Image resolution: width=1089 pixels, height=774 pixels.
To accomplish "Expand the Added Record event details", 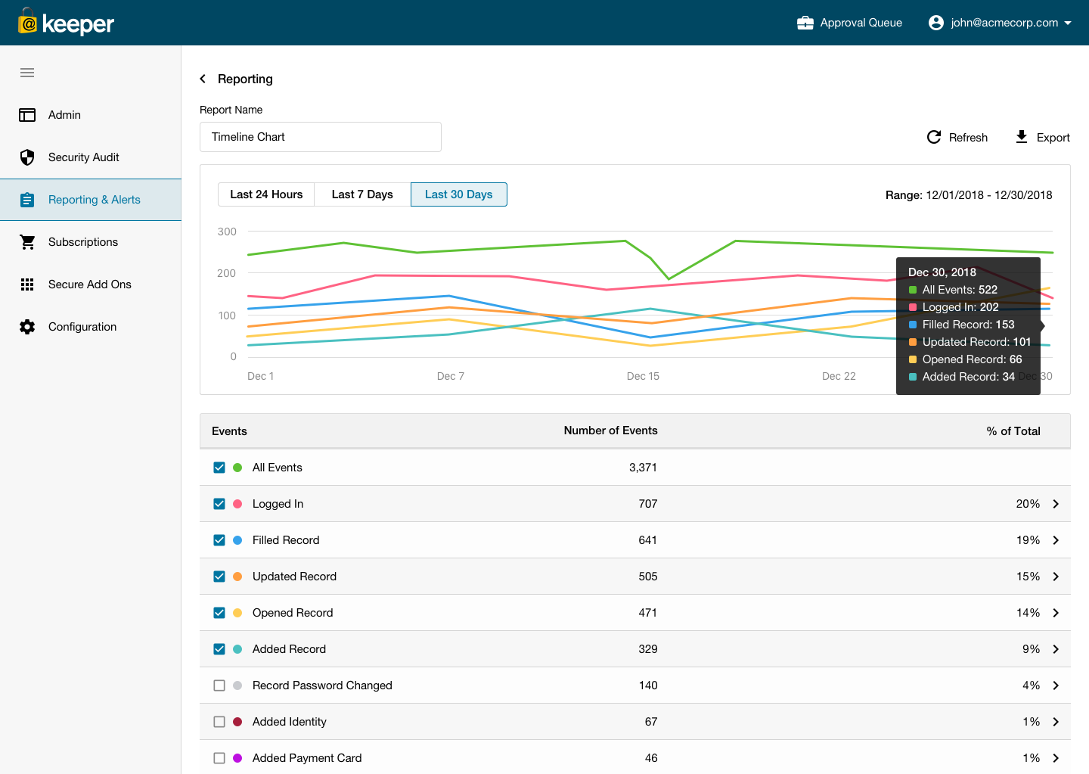I will 1056,648.
